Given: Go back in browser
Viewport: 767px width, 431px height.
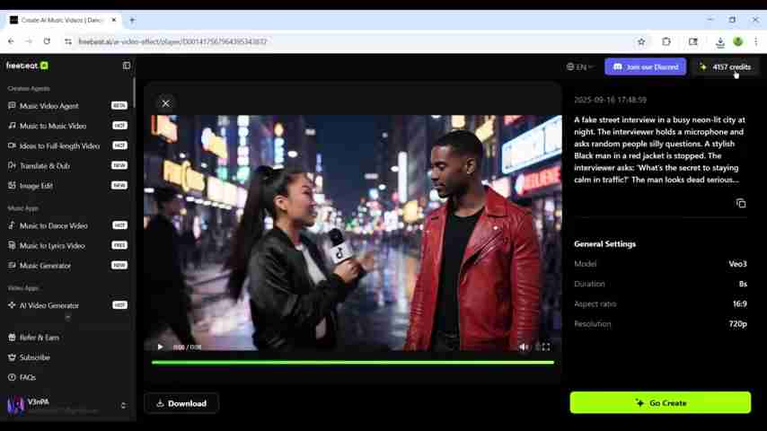Looking at the screenshot, I should tap(11, 41).
